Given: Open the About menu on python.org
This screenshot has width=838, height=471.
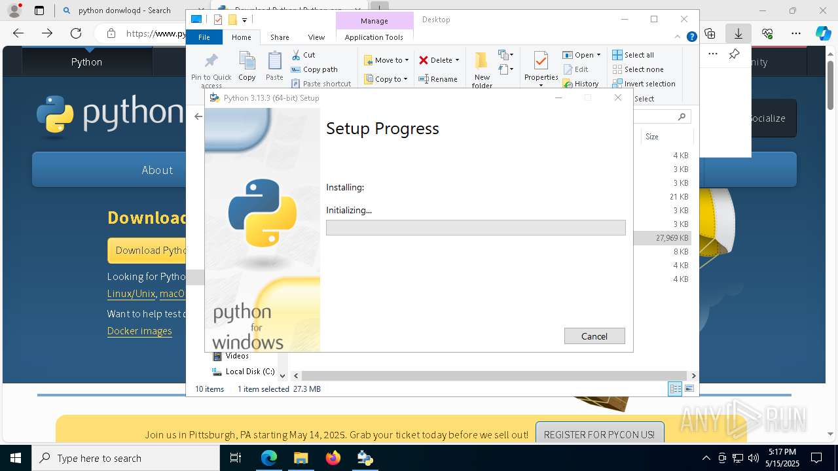Looking at the screenshot, I should [x=157, y=170].
